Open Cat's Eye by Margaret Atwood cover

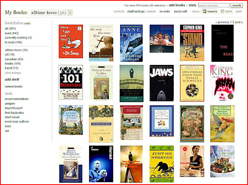132,83
